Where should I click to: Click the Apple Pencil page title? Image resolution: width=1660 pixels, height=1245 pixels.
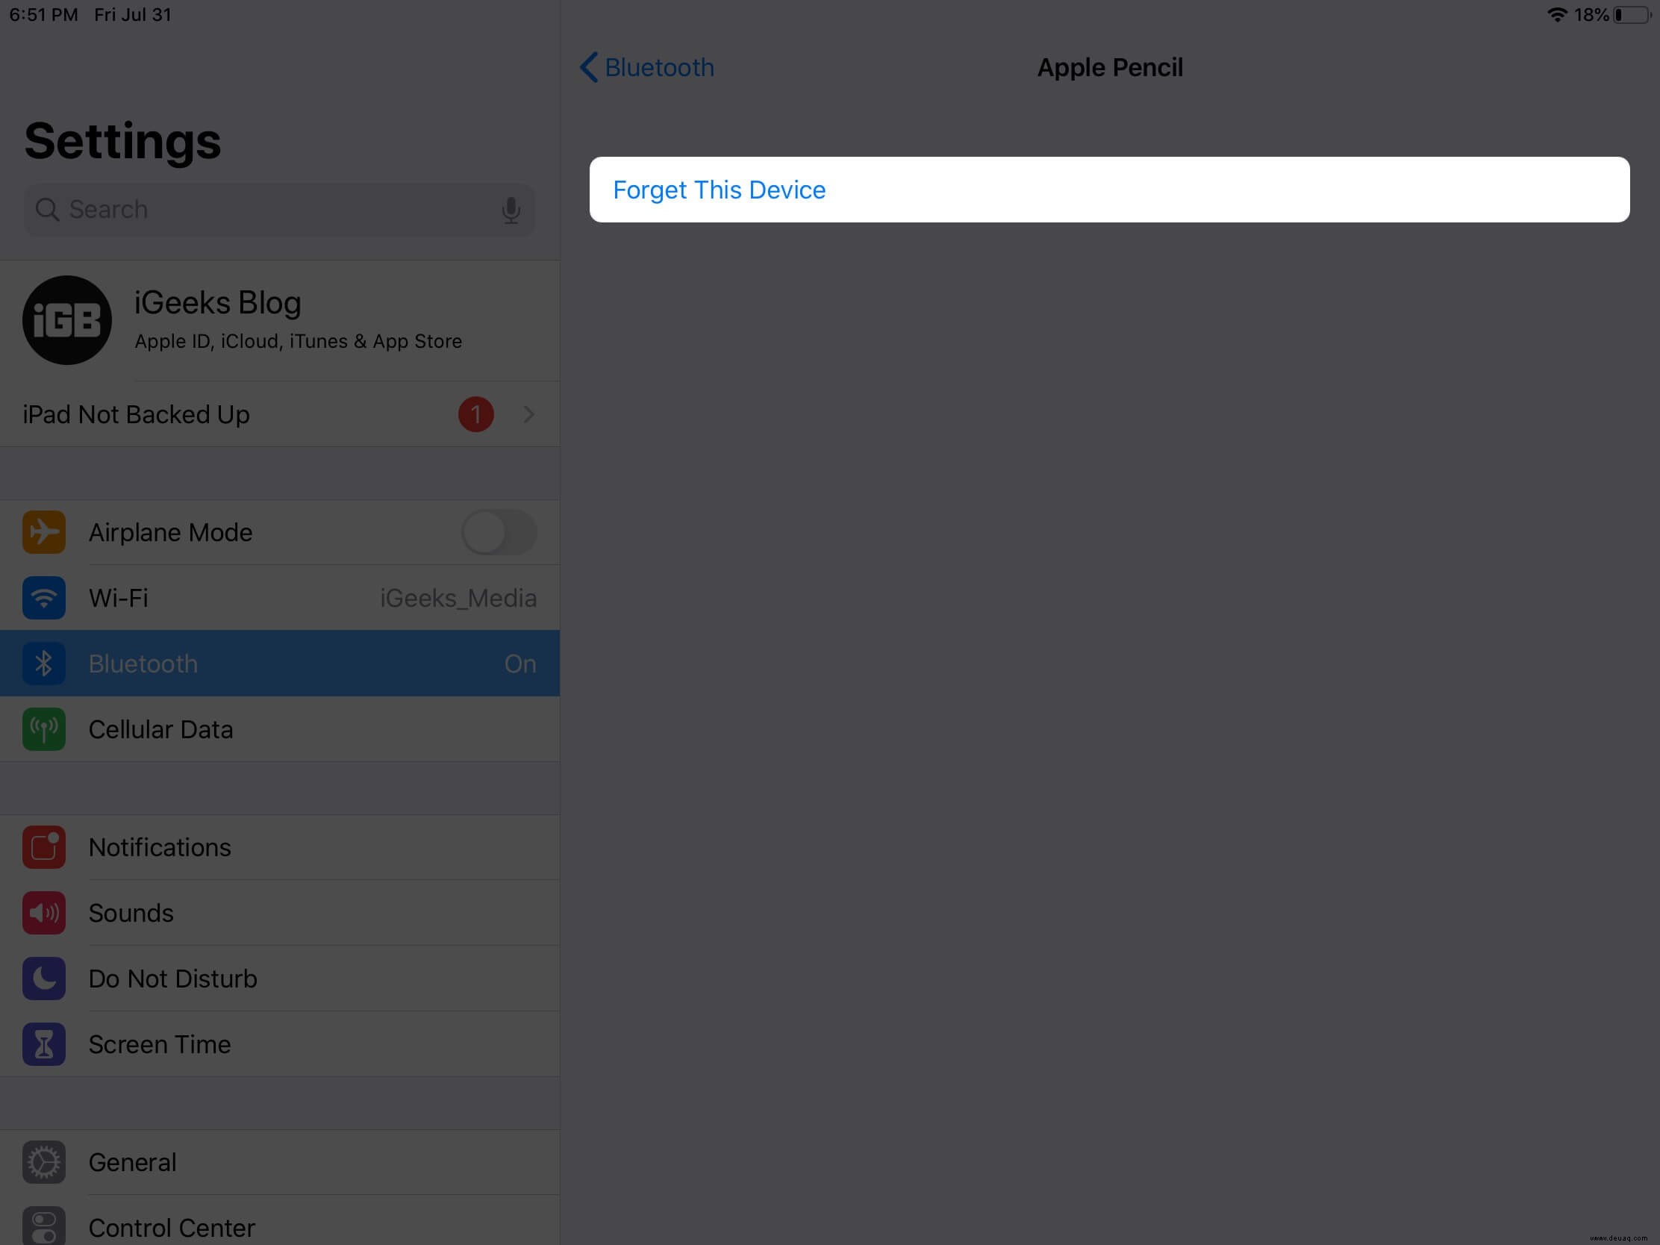[1110, 67]
